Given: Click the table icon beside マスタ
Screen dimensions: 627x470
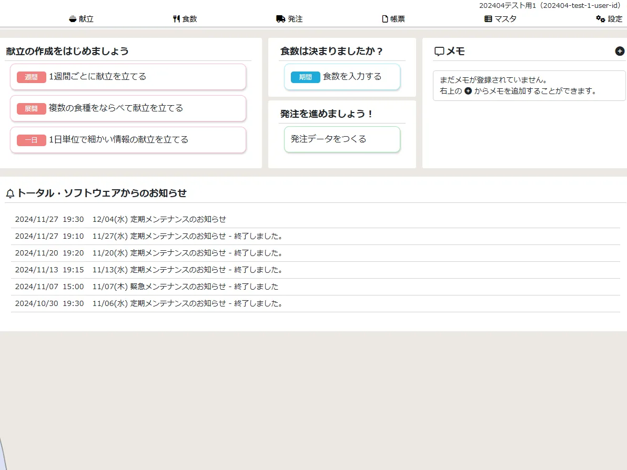Looking at the screenshot, I should (x=488, y=19).
